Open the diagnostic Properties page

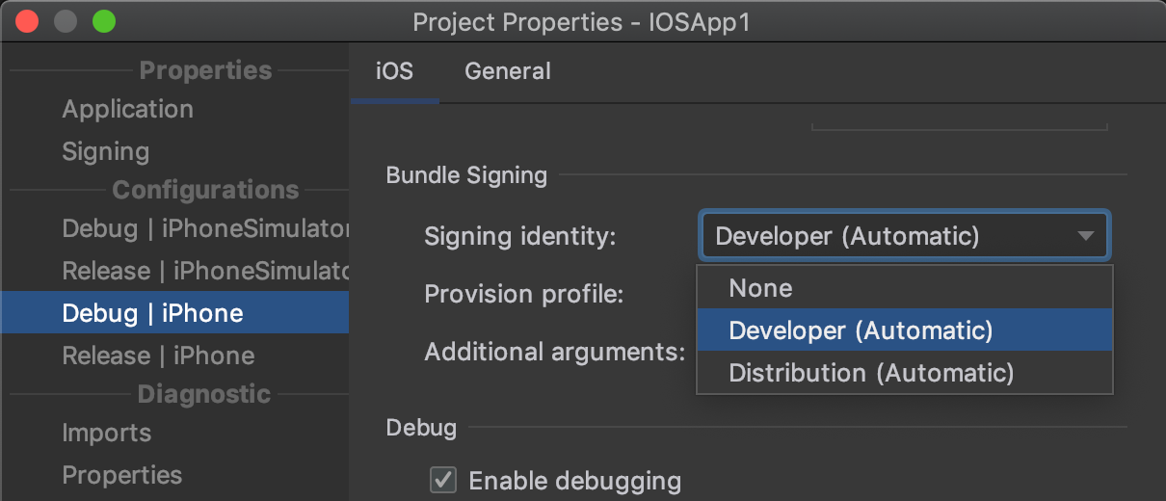(x=121, y=475)
